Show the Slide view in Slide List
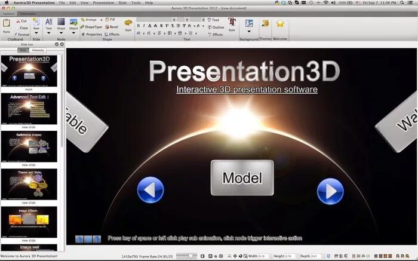 [23, 50]
